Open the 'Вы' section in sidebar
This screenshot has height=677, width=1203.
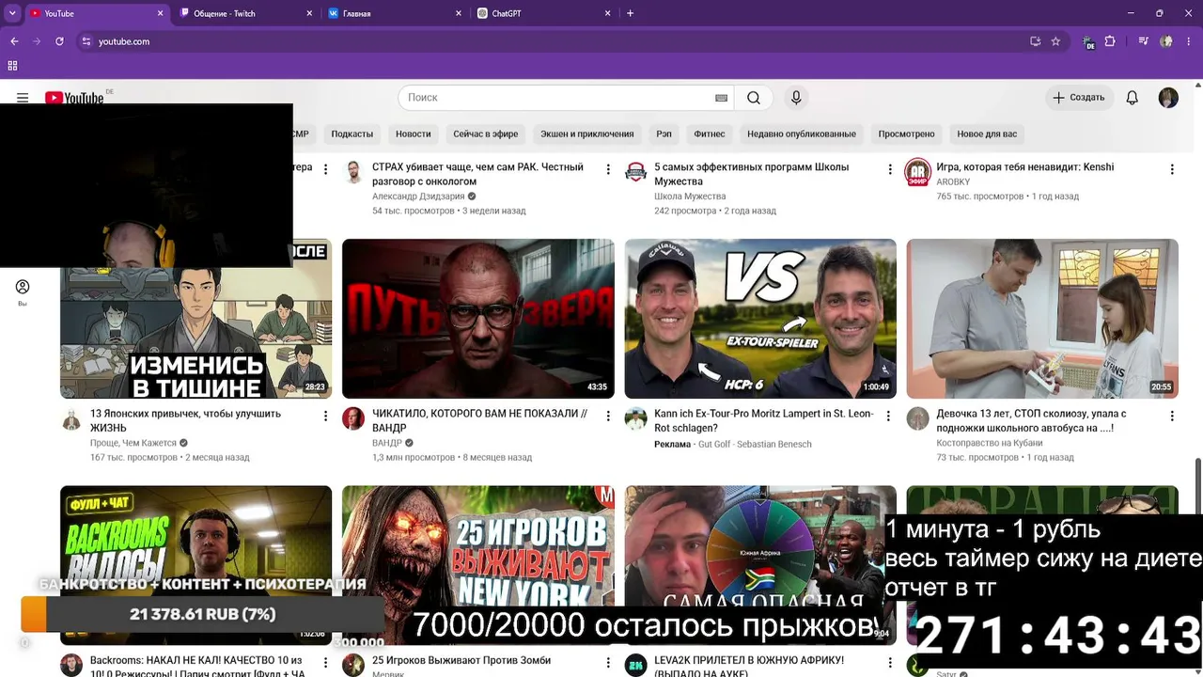[23, 292]
